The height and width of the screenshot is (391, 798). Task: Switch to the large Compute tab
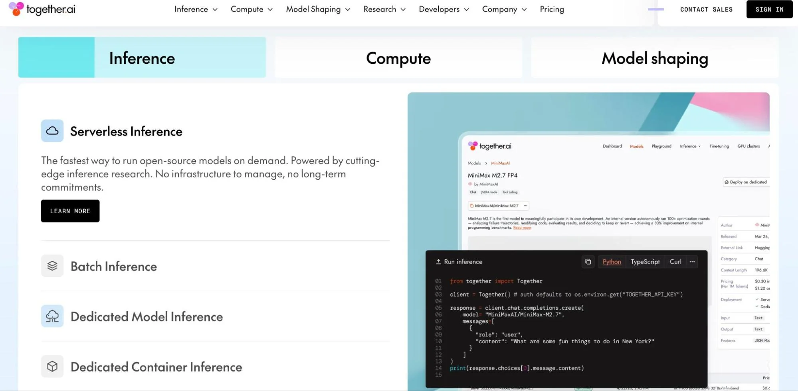[x=398, y=57]
